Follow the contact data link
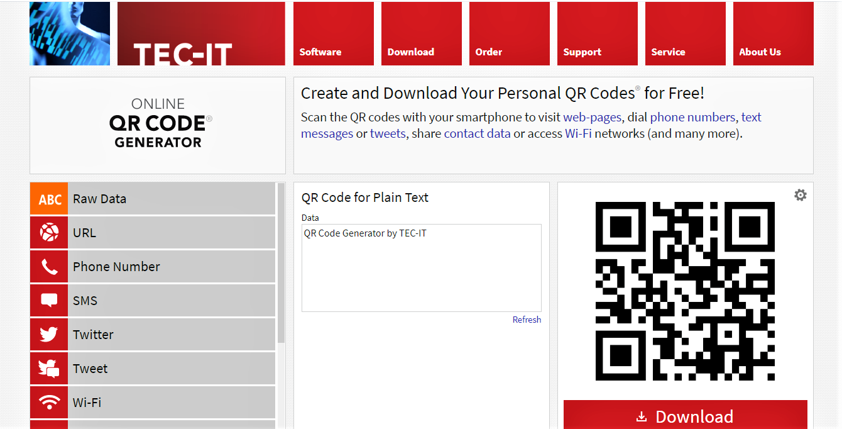Image resolution: width=842 pixels, height=429 pixels. 477,134
